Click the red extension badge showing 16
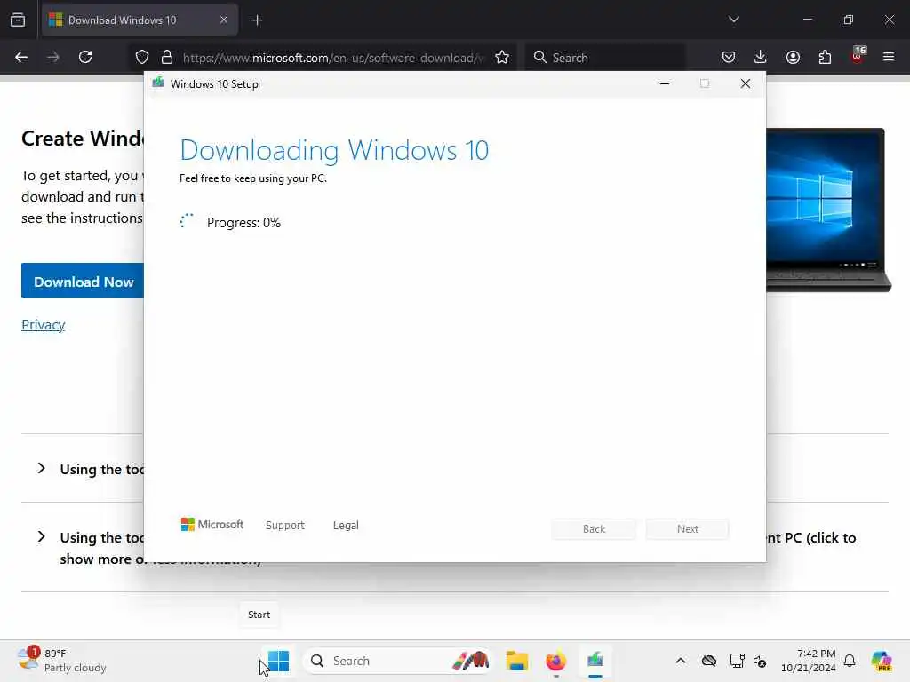This screenshot has height=682, width=910. [858, 56]
